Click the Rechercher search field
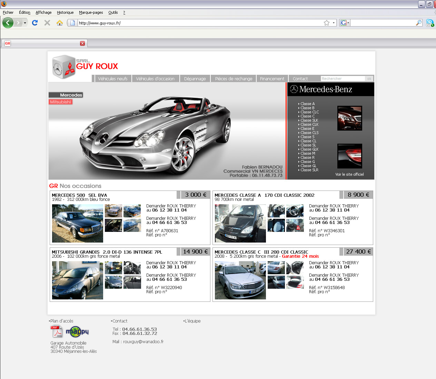436x379 pixels. click(x=343, y=79)
